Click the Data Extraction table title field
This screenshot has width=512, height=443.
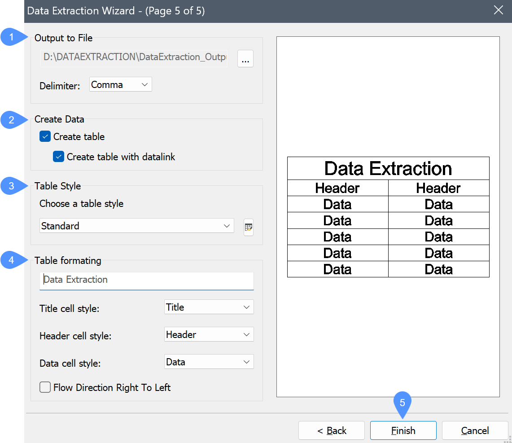(x=146, y=280)
